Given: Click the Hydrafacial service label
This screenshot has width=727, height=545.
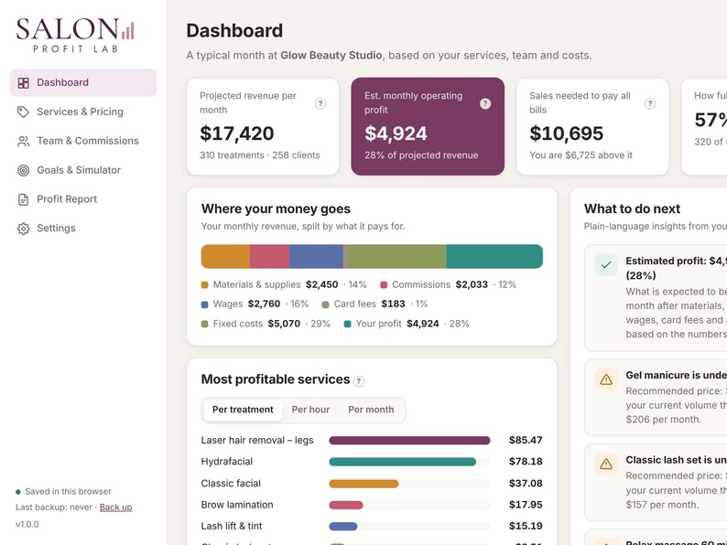Looking at the screenshot, I should click(x=227, y=462).
